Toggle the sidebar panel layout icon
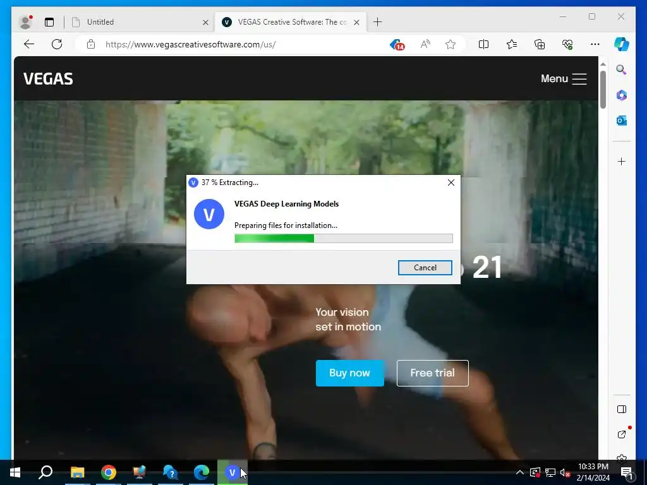647x485 pixels. coord(622,409)
